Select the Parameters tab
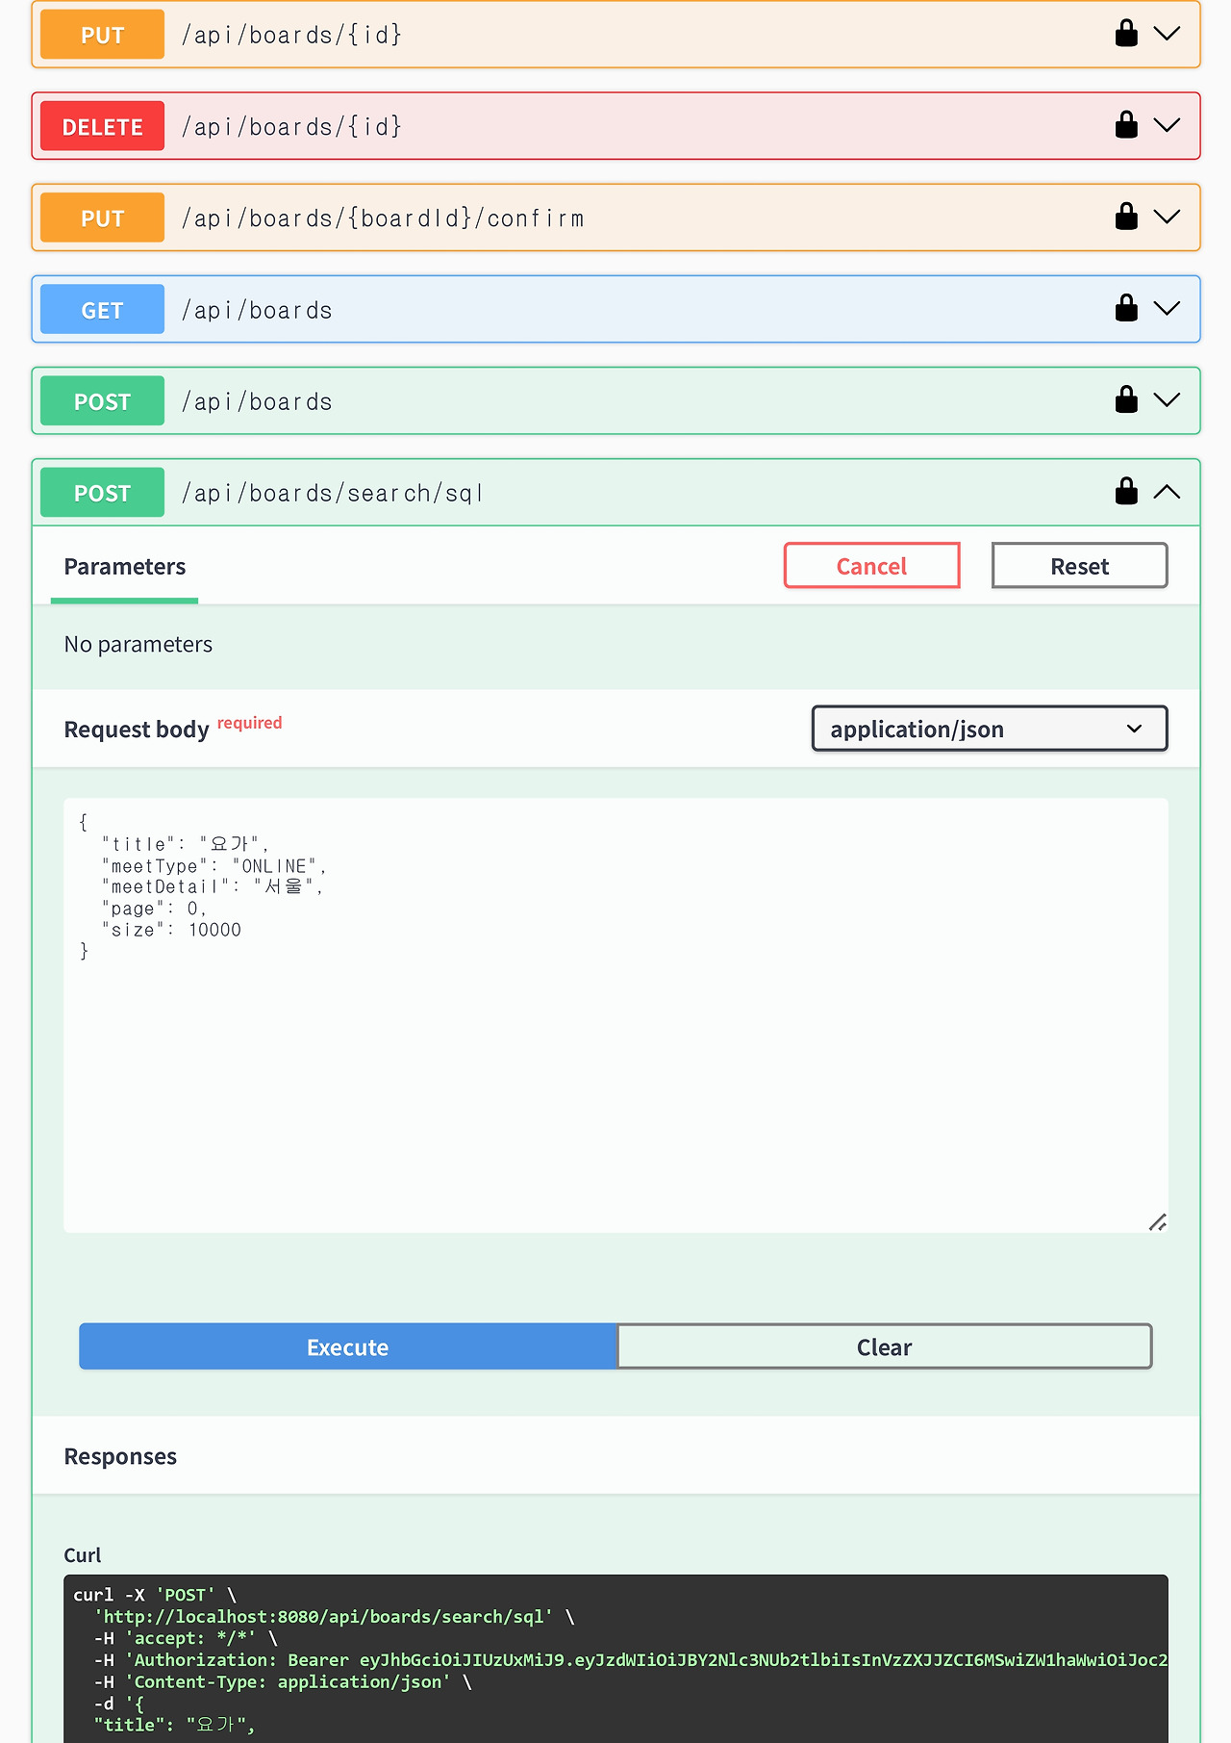Viewport: 1231px width, 1743px height. point(125,567)
